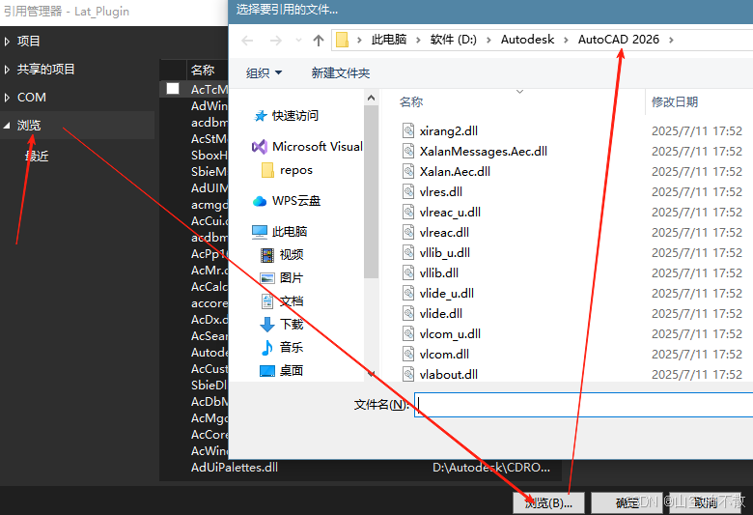This screenshot has width=753, height=515.
Task: Expand the chevron after 软件 (D:)
Action: click(x=488, y=40)
